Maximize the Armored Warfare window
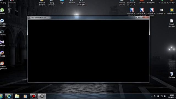 tap(141, 17)
